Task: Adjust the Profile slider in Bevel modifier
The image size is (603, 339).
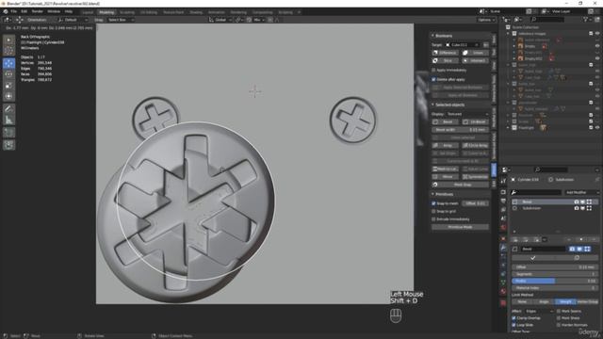Action: (x=555, y=281)
